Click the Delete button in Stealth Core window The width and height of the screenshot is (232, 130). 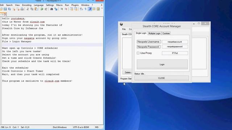click(x=127, y=72)
